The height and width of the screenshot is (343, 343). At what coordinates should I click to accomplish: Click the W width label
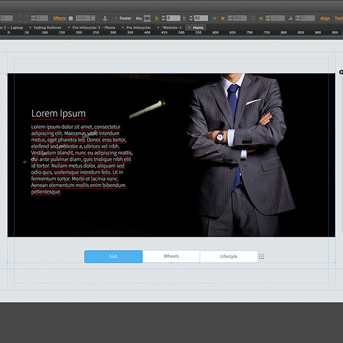[x=223, y=18]
